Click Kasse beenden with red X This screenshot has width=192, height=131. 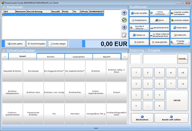pyautogui.click(x=159, y=42)
